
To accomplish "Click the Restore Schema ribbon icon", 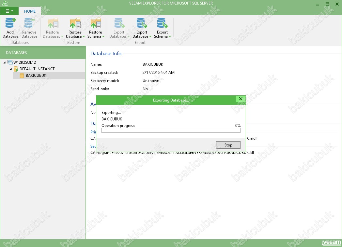I will point(96,23).
